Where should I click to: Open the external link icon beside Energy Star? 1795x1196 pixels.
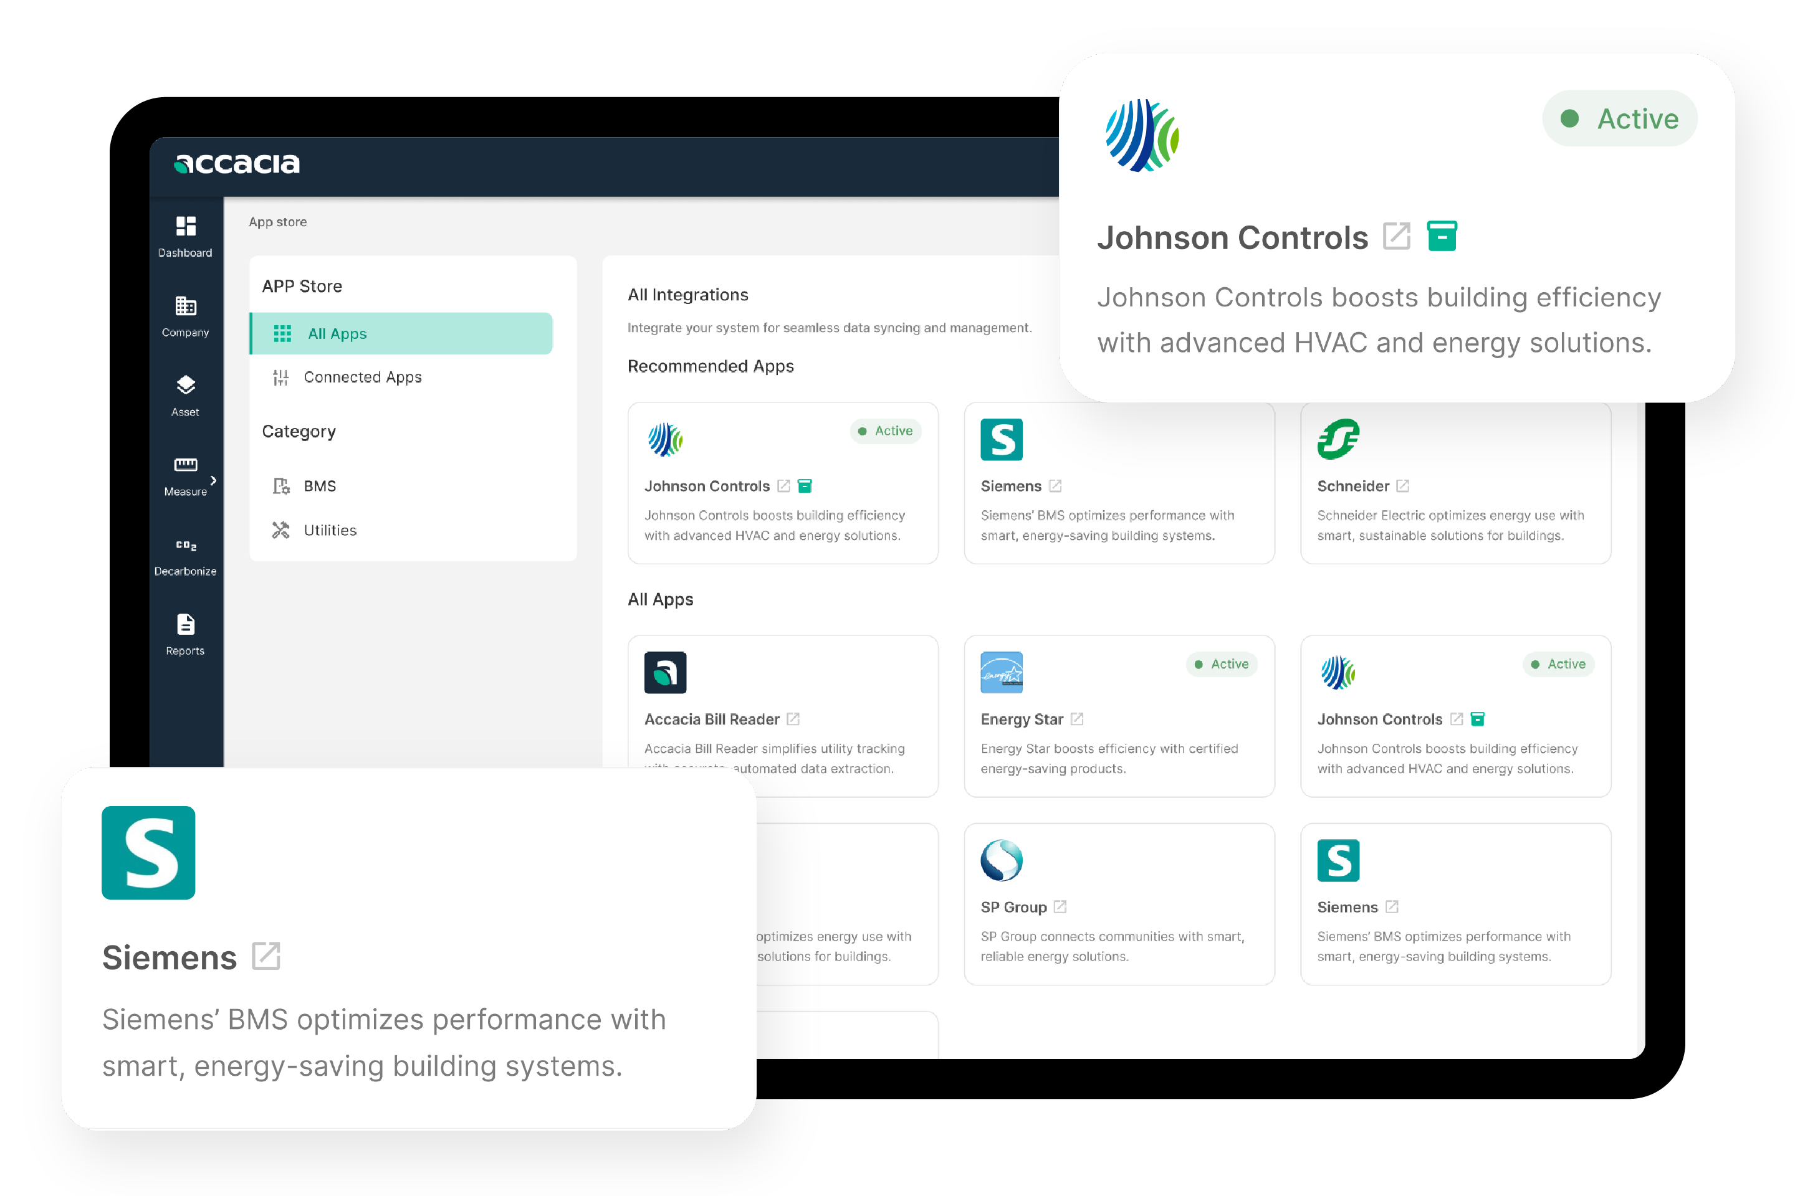point(1077,719)
